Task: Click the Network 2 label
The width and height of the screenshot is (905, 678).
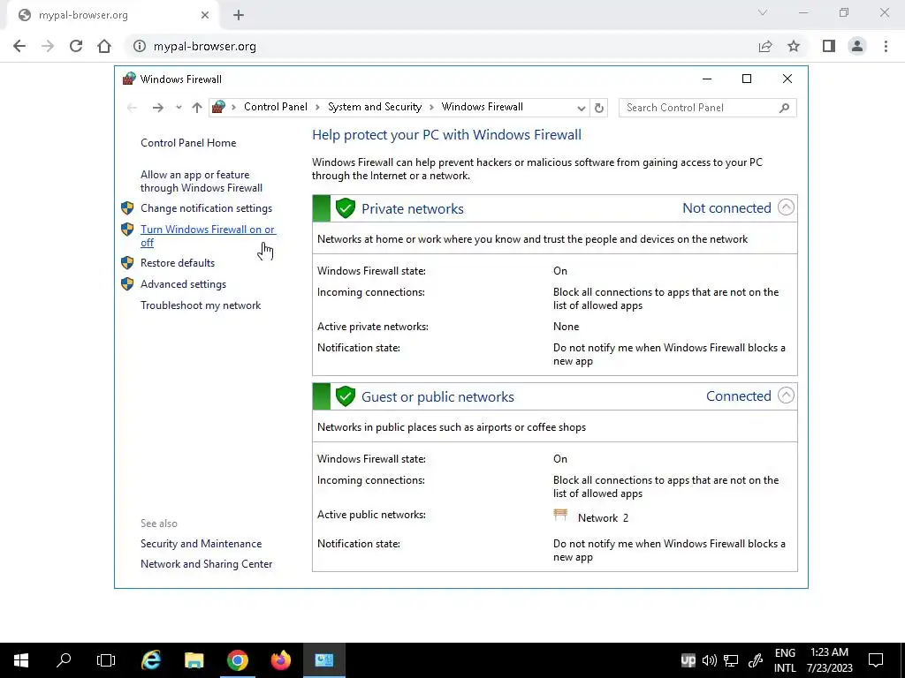Action: click(x=603, y=517)
